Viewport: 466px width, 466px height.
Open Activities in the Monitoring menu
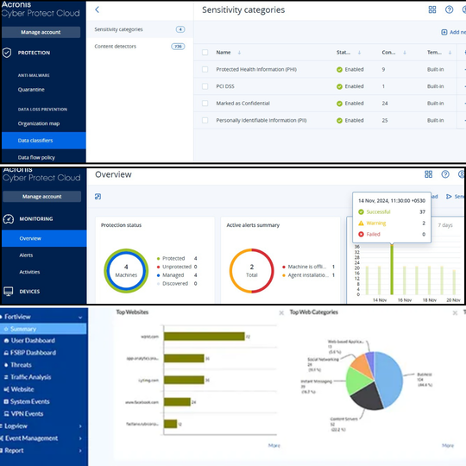pos(29,272)
